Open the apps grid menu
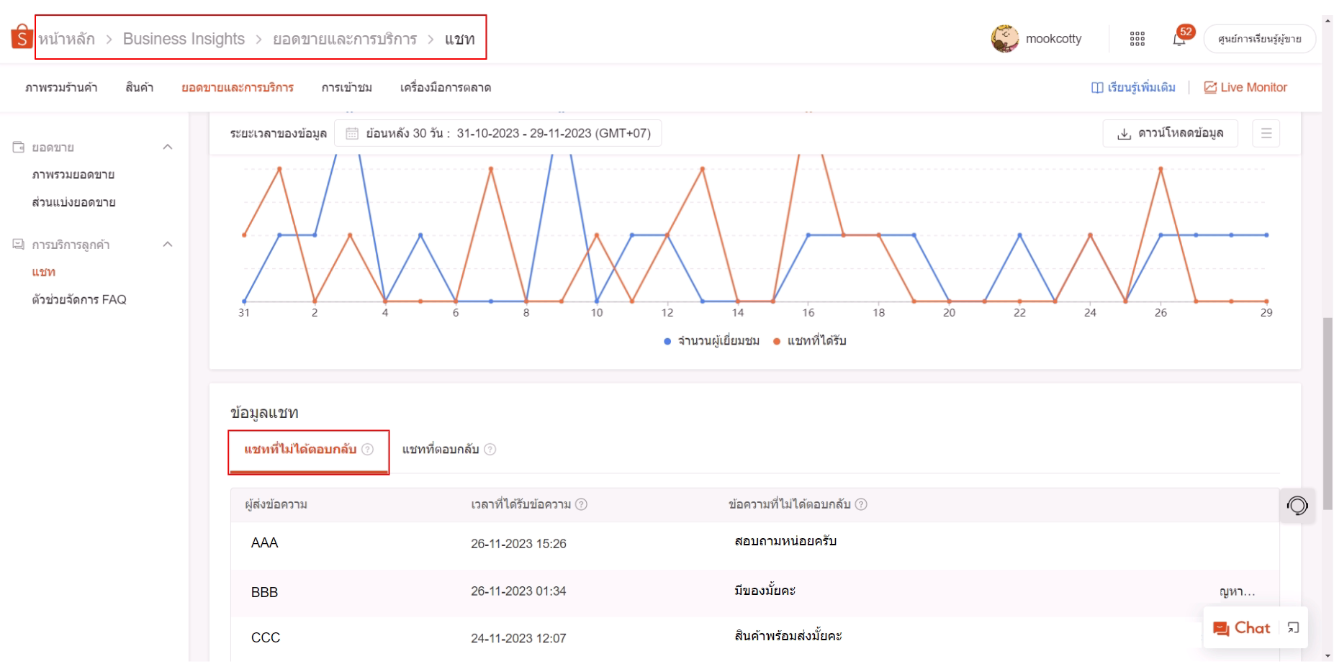 1137,39
